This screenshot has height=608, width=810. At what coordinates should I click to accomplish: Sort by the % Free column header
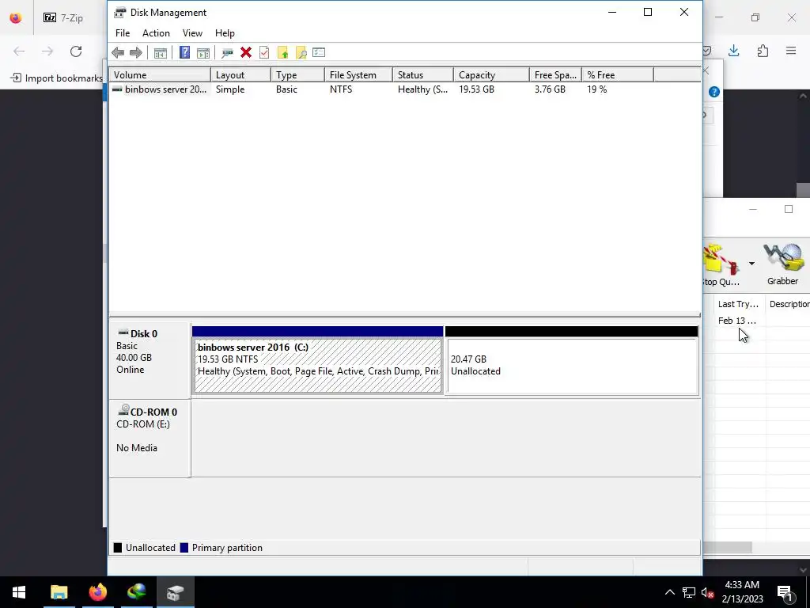click(618, 75)
